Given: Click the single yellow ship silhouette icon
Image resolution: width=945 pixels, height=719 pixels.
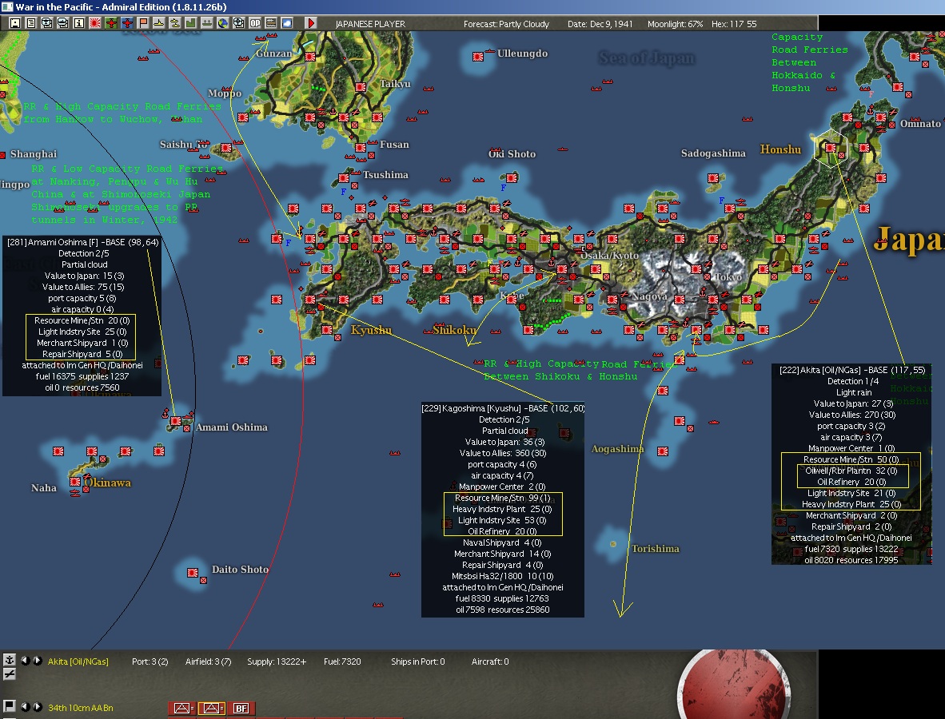Looking at the screenshot, I should click(158, 23).
